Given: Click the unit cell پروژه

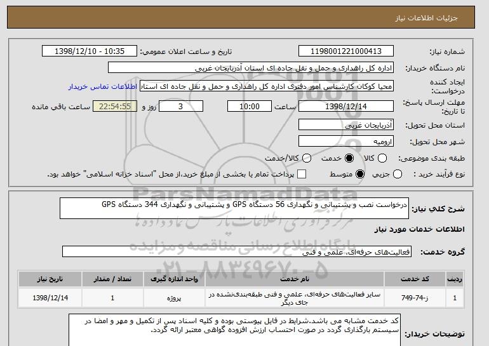Looking at the screenshot, I should 175,298.
